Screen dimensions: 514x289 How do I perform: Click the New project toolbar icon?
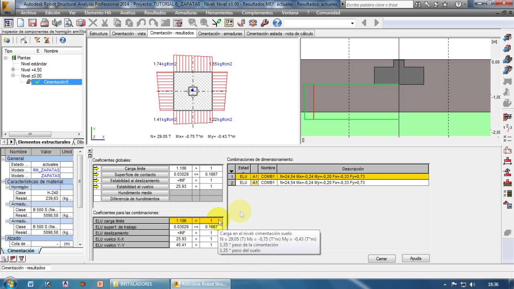[x=21, y=23]
